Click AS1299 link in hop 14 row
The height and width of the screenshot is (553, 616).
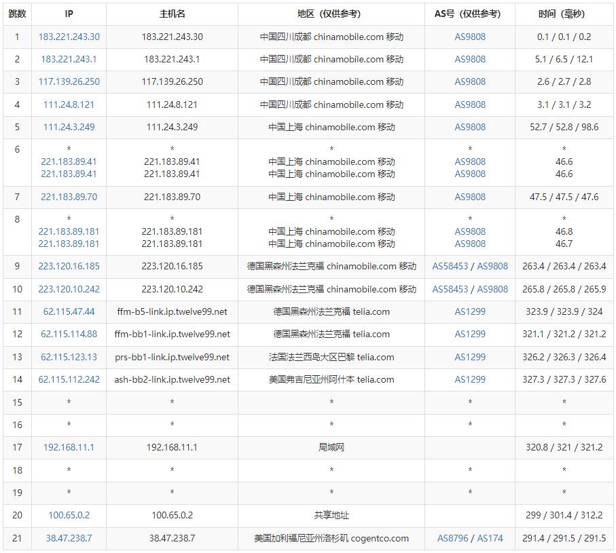pos(470,379)
